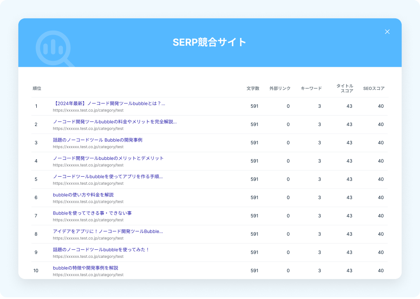420x299 pixels.
Task: Click 591 文字数 value in rank 1 row
Action: pos(254,106)
